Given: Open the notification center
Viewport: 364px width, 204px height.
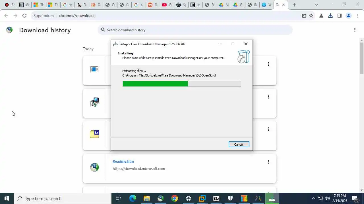Looking at the screenshot, I should click(356, 198).
